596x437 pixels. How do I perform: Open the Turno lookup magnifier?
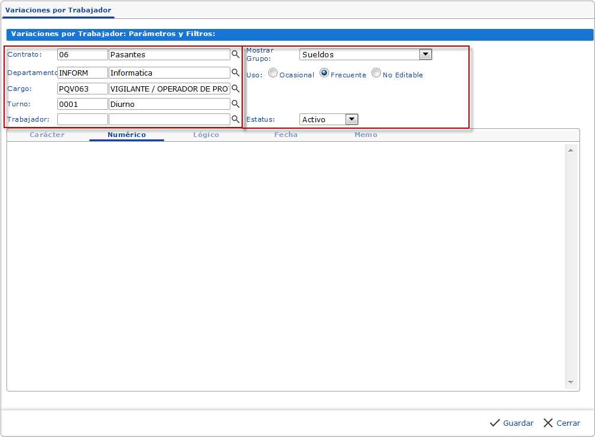point(235,104)
